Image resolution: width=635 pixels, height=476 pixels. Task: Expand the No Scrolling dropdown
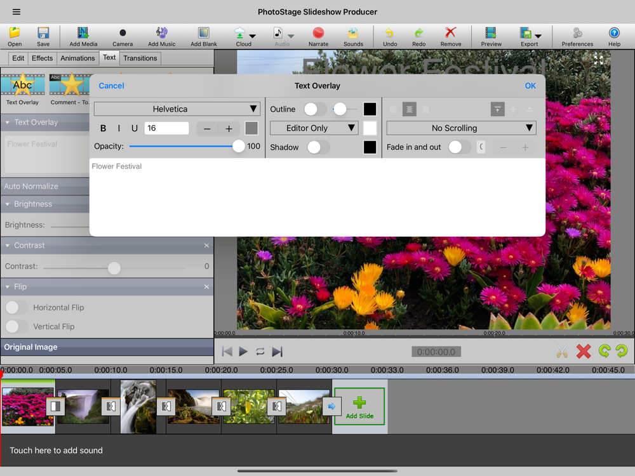(461, 128)
